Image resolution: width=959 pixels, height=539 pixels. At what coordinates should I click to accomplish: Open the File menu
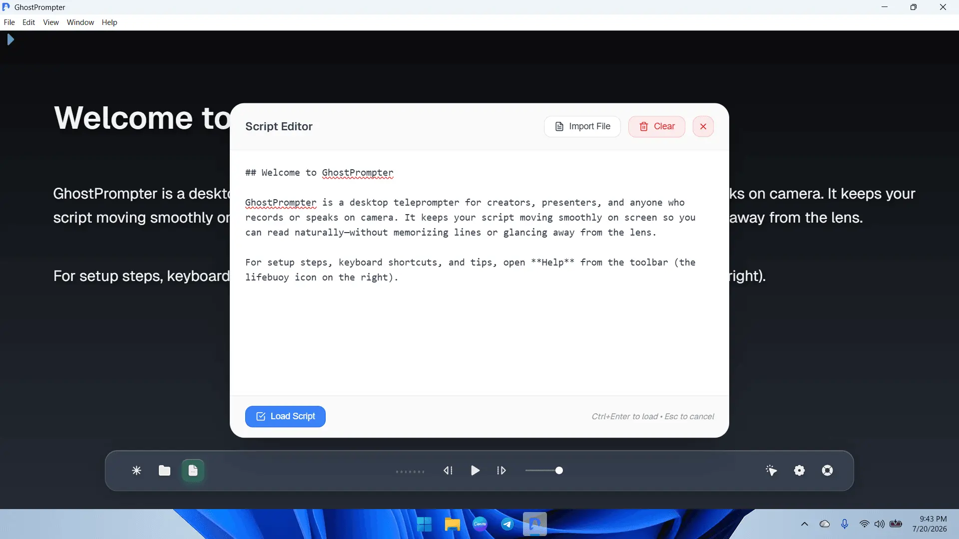point(9,22)
